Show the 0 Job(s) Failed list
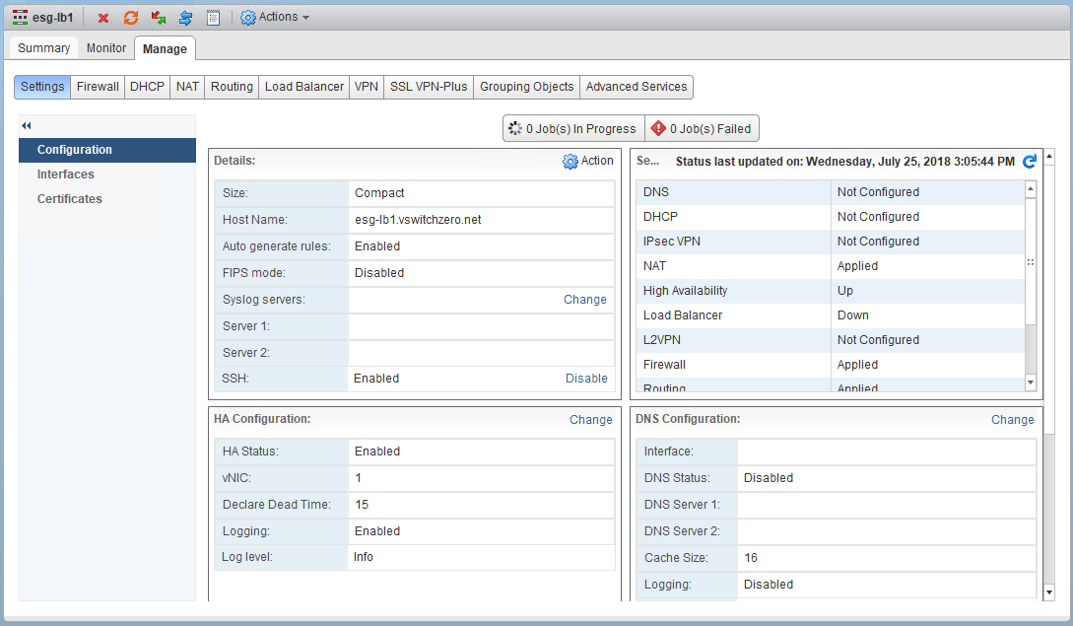 (x=703, y=129)
